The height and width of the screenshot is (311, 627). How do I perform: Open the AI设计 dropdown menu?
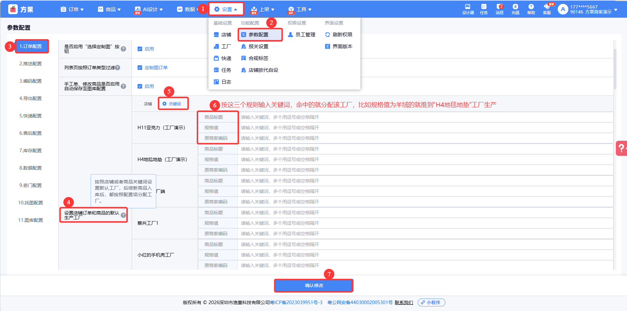[149, 10]
